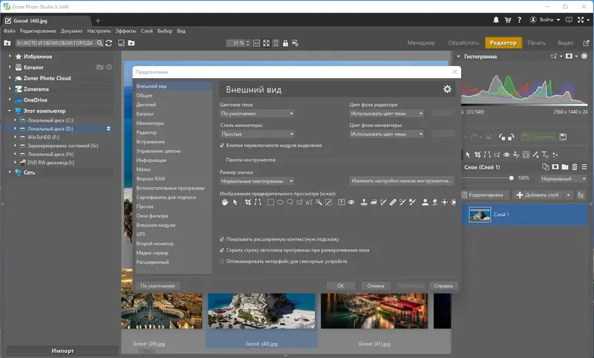594x358 pixels.
Task: Enable Оптимизировать интерфейс для сенсорных устройств
Action: 223,261
